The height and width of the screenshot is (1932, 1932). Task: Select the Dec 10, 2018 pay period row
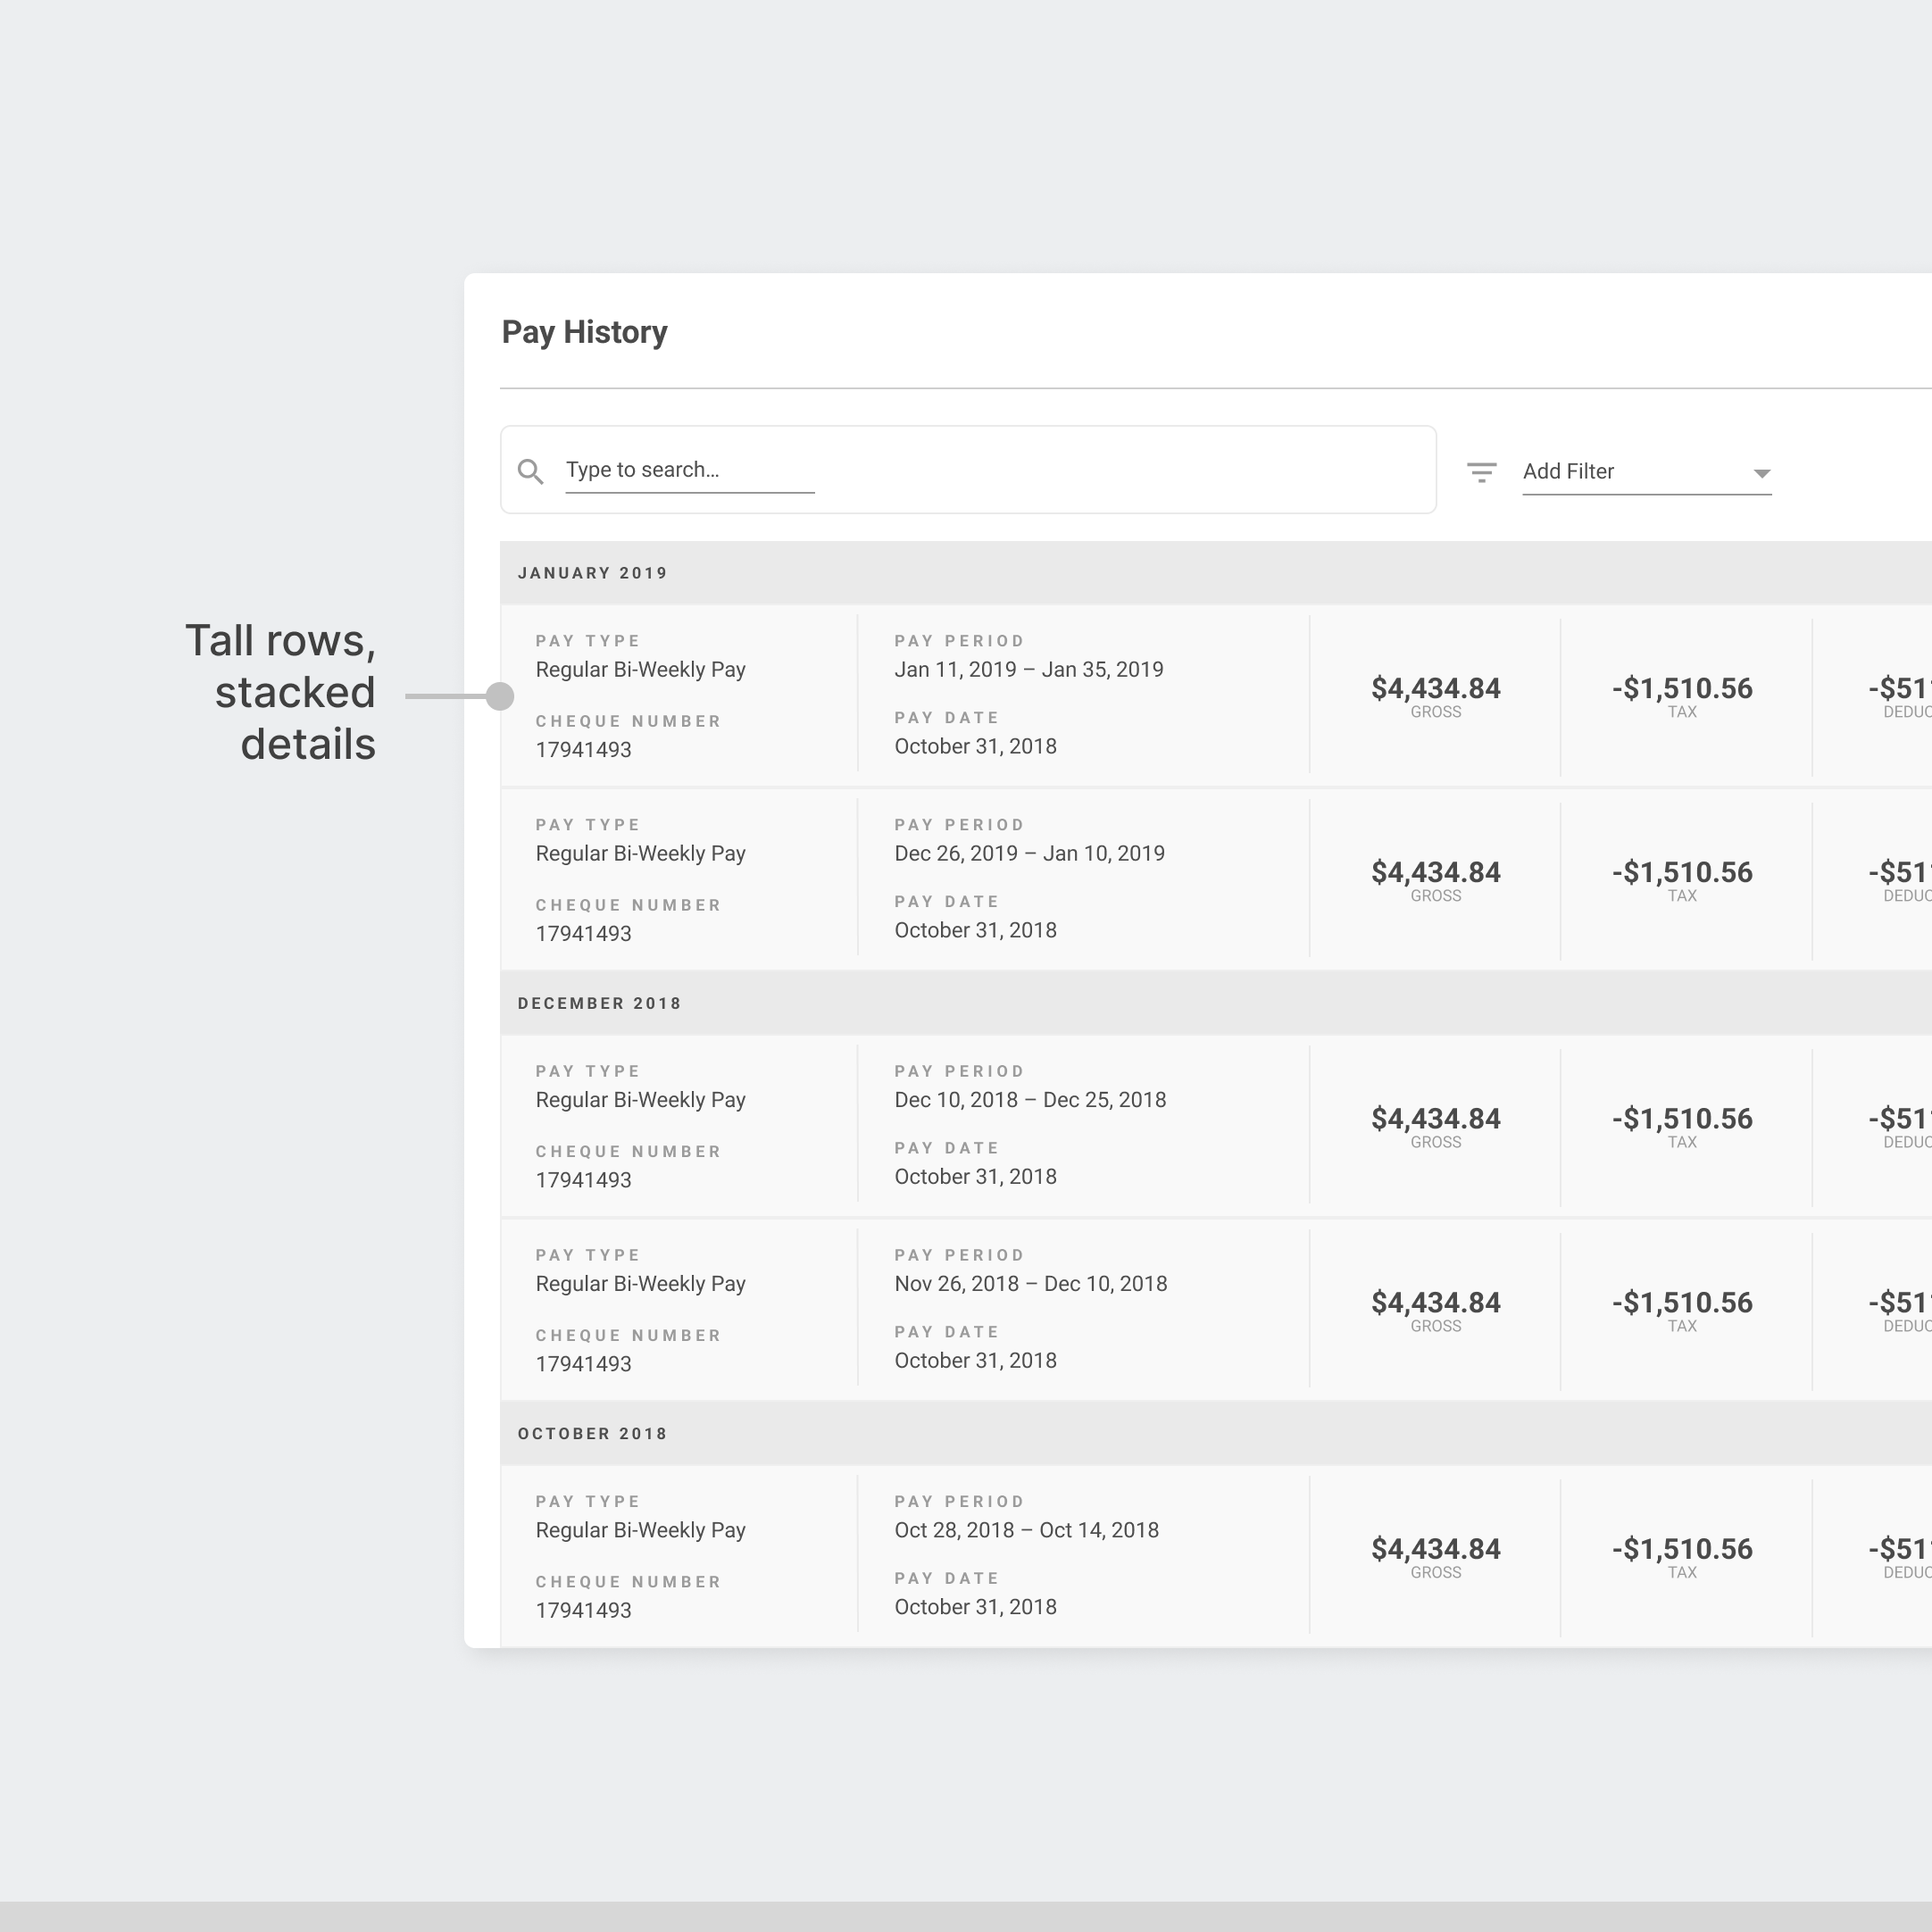(x=1030, y=1100)
